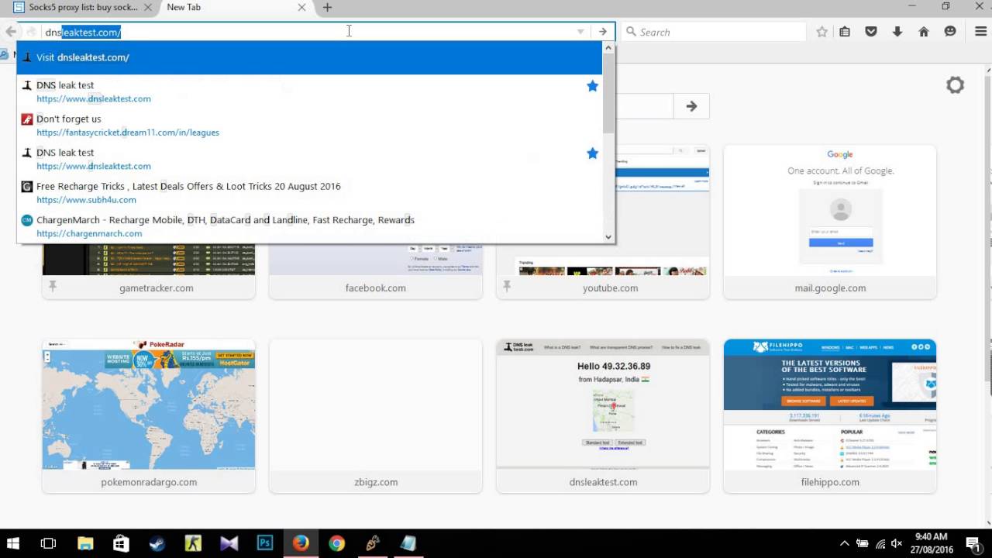
Task: Select first DNS leak test suggestion
Action: [309, 91]
